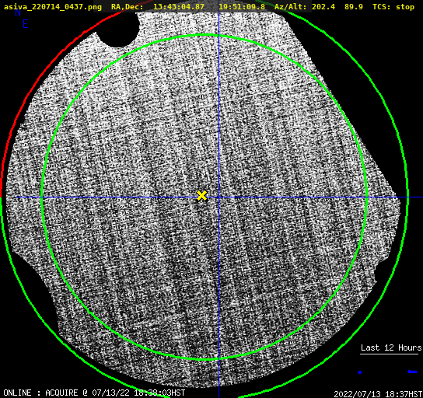423x398 pixels.
Task: Click the yellow X telescope pointing marker
Action: pyautogui.click(x=202, y=196)
